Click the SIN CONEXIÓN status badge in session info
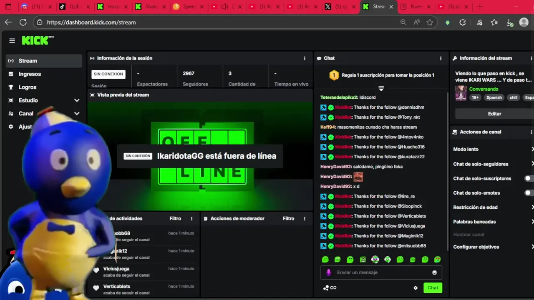Viewport: 534px width, 300px height. pyautogui.click(x=108, y=74)
